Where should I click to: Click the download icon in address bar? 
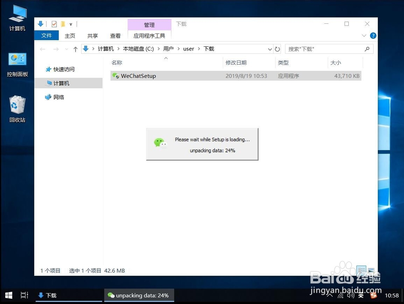pos(86,49)
